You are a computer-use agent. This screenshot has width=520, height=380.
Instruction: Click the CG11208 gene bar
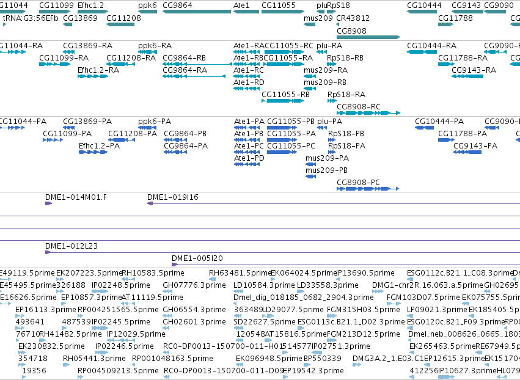pos(120,24)
